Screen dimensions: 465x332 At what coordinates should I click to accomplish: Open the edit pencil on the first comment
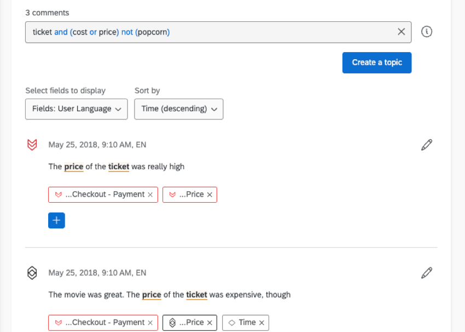point(427,144)
